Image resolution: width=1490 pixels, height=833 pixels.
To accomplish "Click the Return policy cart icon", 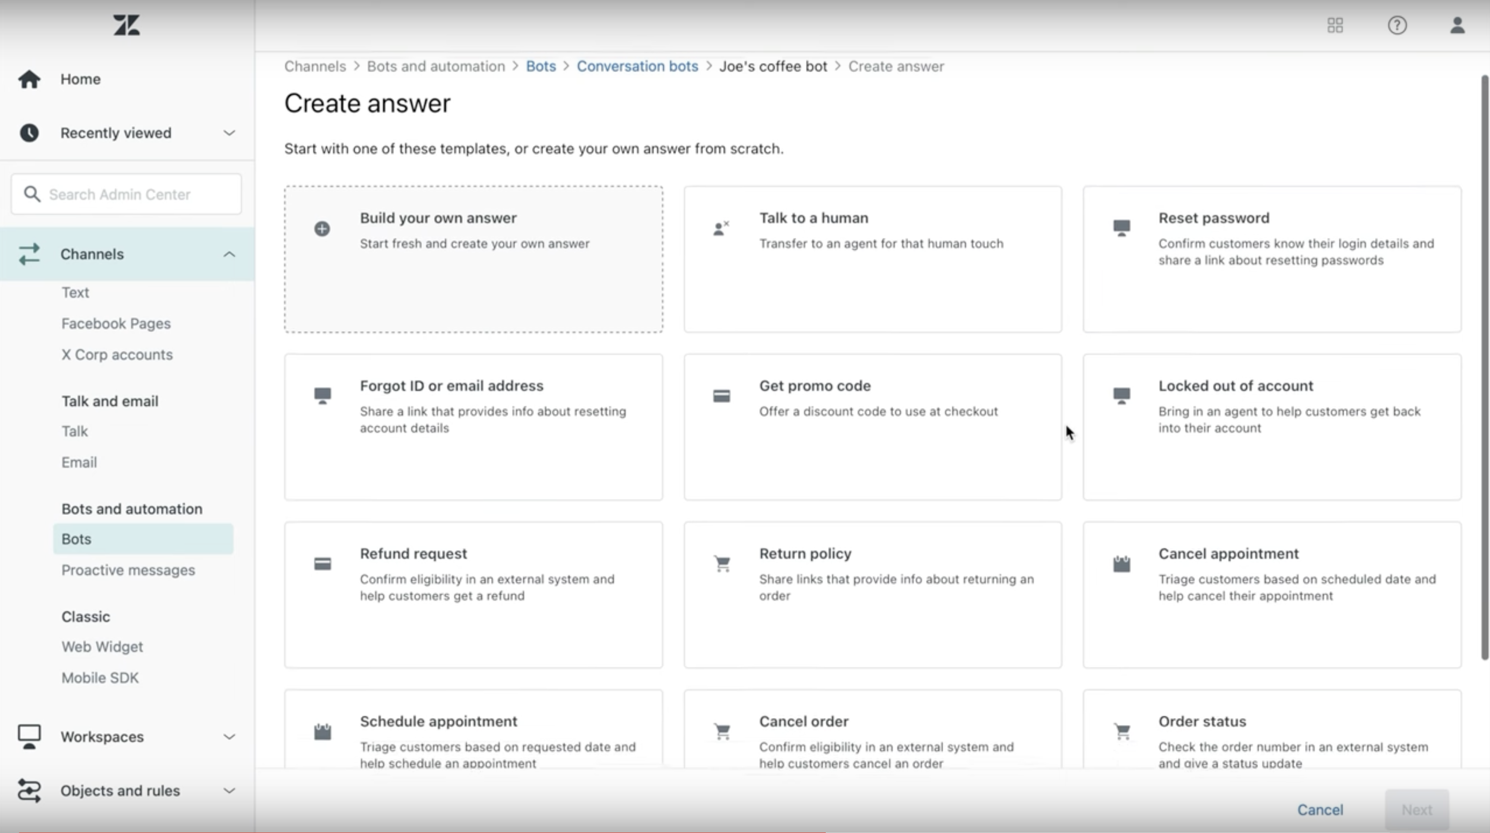I will pyautogui.click(x=722, y=564).
